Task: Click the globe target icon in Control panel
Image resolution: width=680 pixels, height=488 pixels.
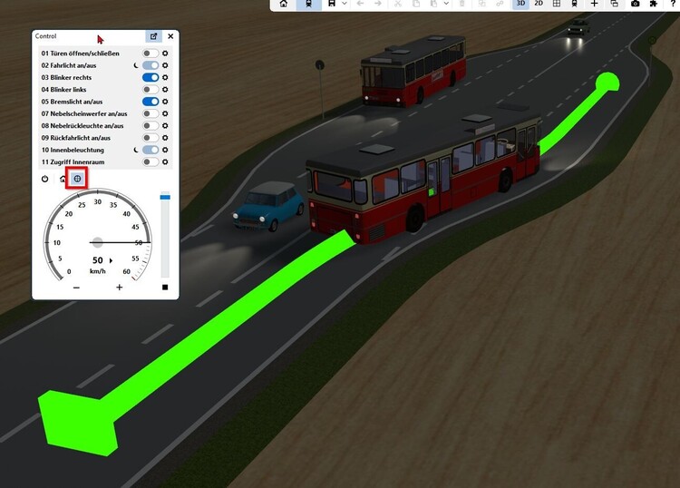Action: point(77,179)
